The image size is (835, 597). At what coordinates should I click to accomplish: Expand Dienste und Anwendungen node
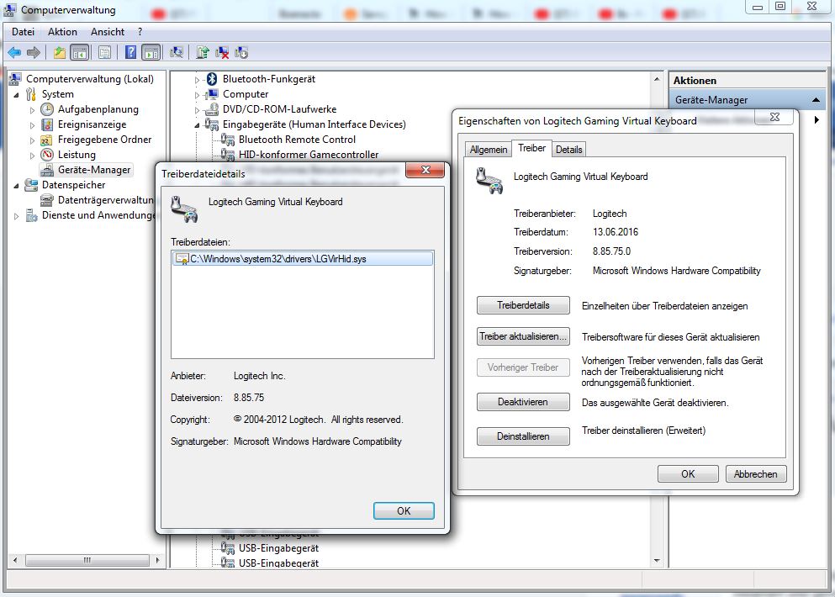16,216
